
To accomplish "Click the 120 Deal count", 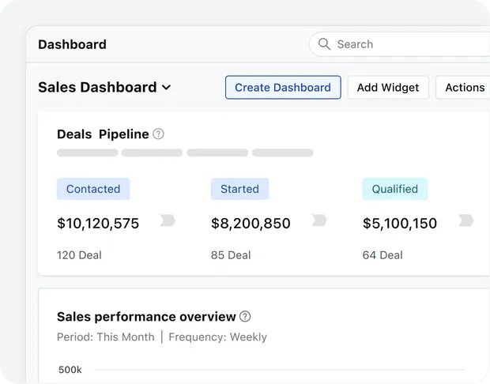I will coord(79,255).
